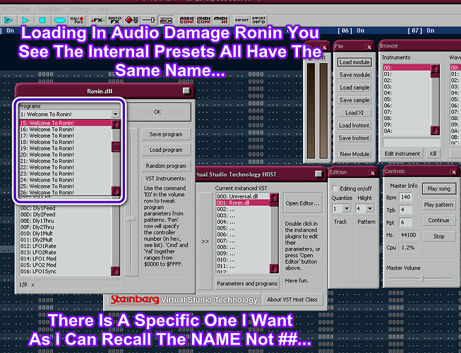Click the Stop button in Controls panel

pos(438,237)
